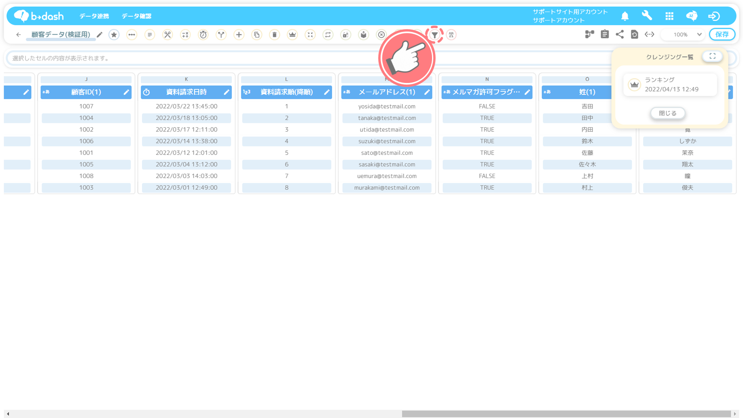
Task: Open the データ確認 menu
Action: pyautogui.click(x=136, y=16)
